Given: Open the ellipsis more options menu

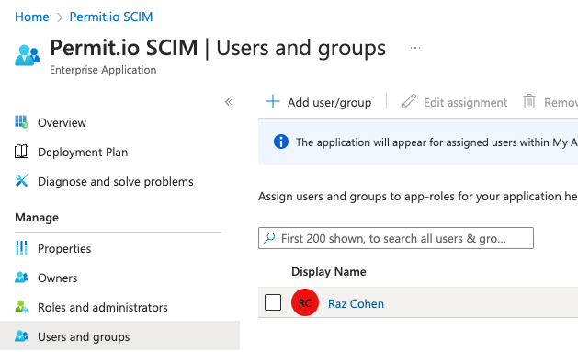Looking at the screenshot, I should [415, 48].
